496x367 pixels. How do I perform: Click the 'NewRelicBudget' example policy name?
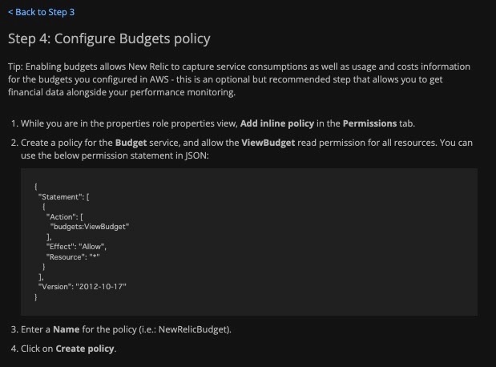point(193,329)
